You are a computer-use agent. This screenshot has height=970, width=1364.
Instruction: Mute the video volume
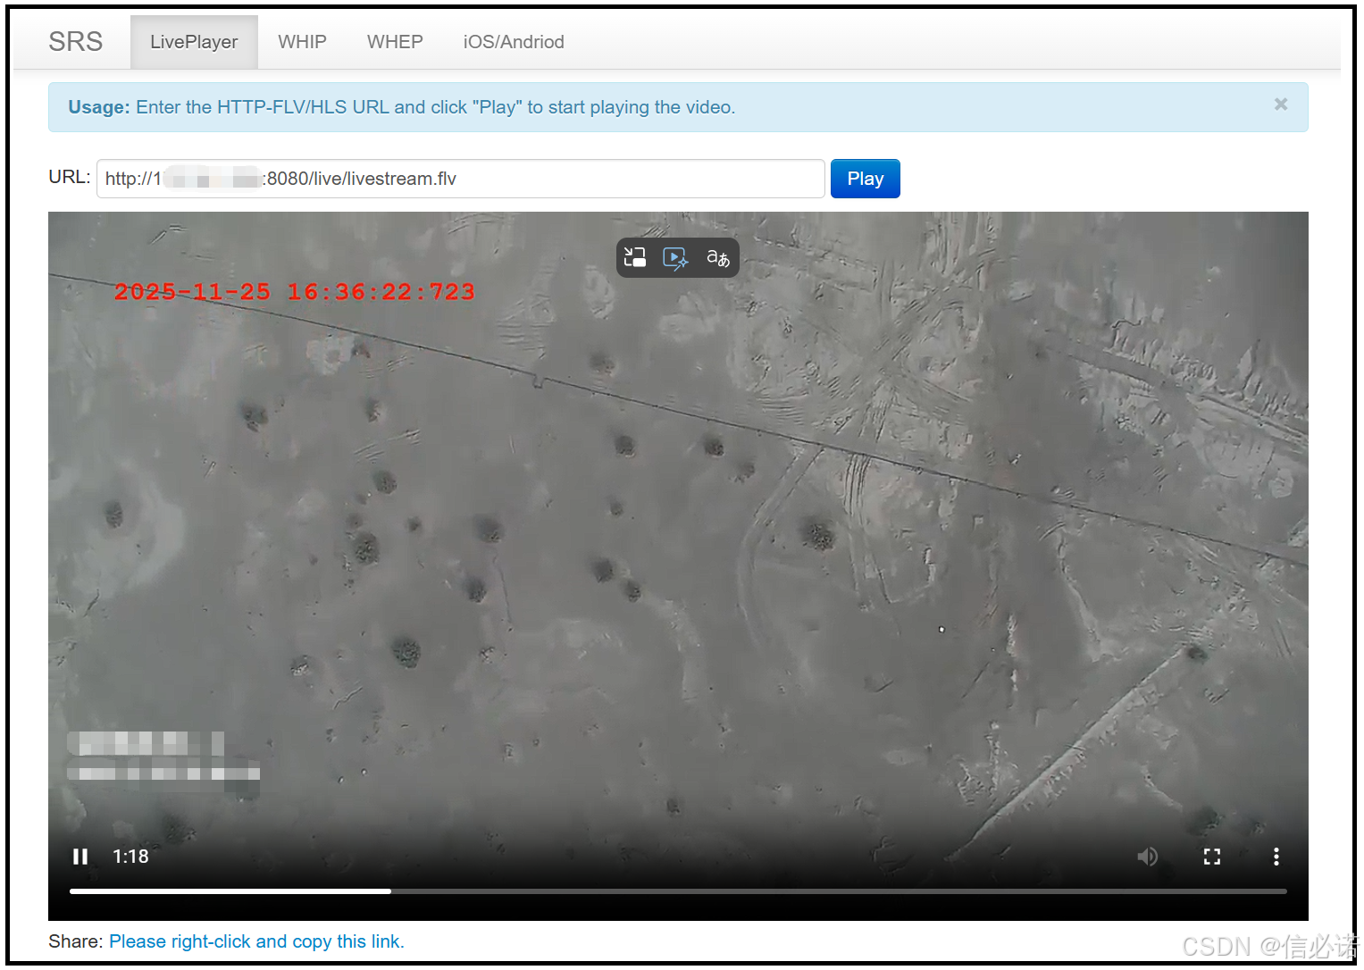click(x=1148, y=857)
